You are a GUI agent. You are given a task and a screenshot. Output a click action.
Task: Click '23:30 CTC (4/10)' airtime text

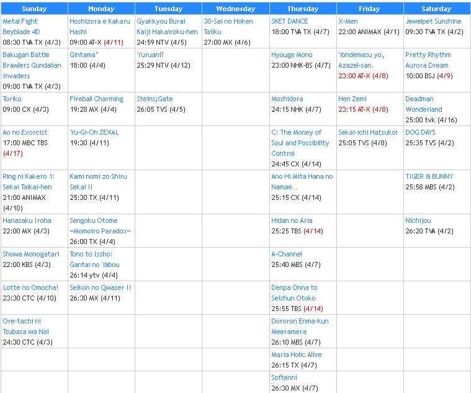pyautogui.click(x=29, y=298)
